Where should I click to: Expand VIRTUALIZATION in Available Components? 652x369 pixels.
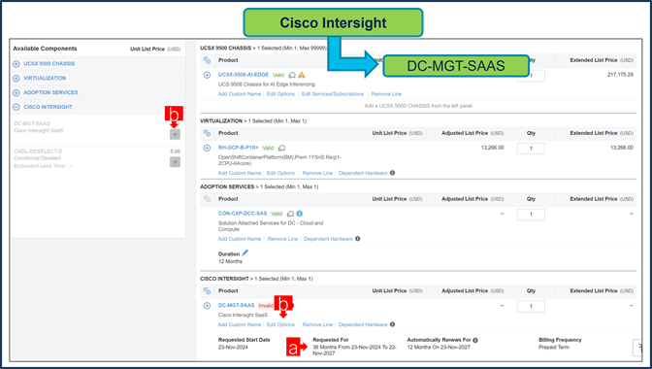[x=16, y=79]
